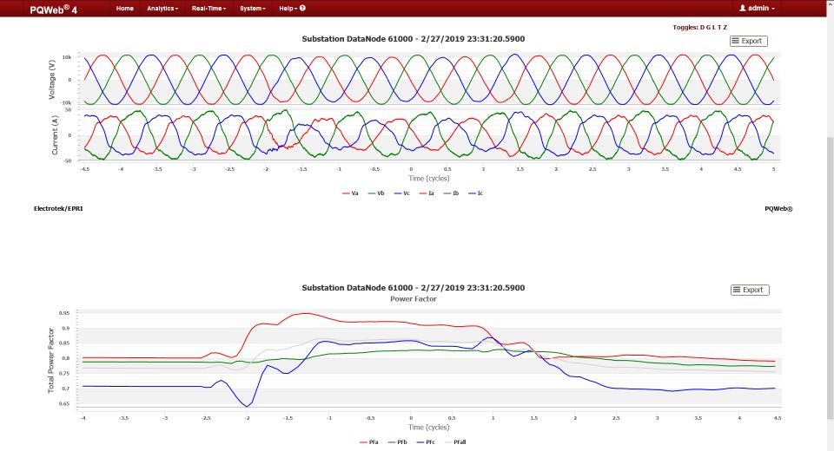Toggle PFall series in power factor legend
This screenshot has height=451, width=834.
click(x=455, y=442)
